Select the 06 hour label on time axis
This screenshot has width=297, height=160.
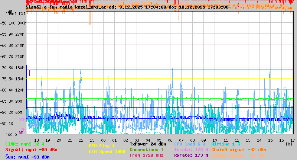170,140
